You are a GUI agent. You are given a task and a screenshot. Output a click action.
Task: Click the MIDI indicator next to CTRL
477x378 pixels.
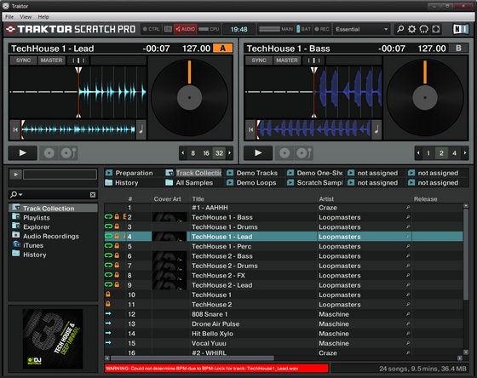168,29
